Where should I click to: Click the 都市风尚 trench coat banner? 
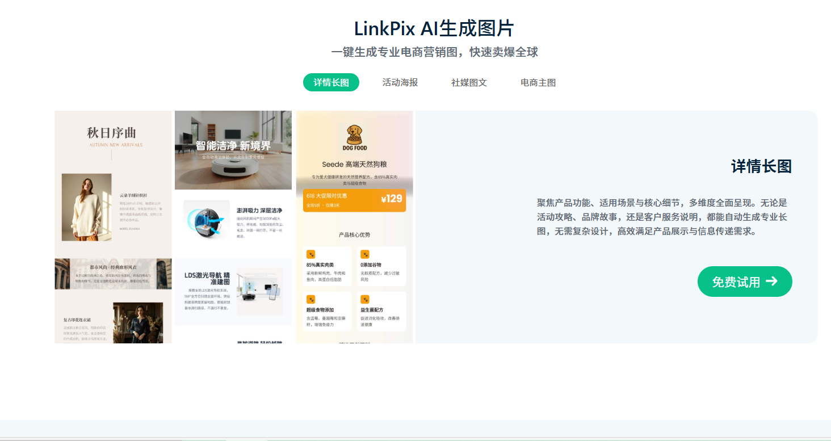point(113,274)
